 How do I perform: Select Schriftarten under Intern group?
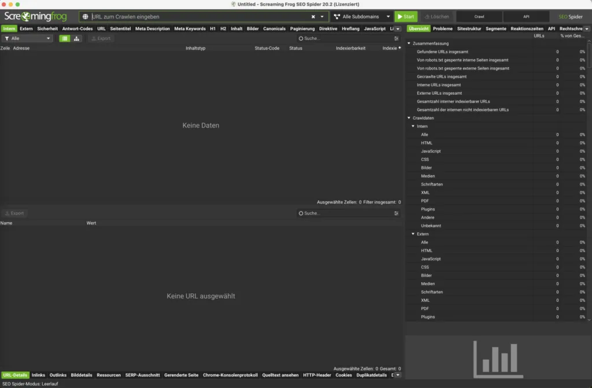click(496, 184)
